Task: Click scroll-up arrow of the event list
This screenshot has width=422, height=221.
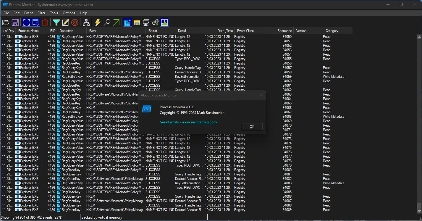Action: pos(419,37)
